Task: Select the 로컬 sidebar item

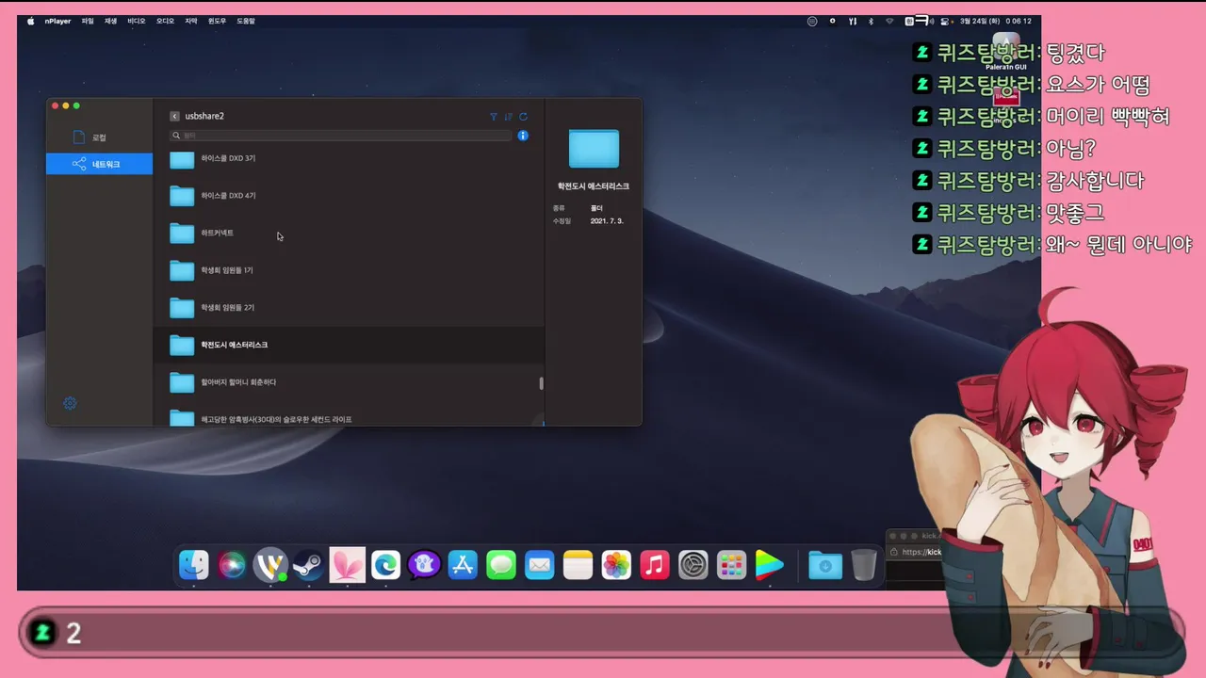Action: (x=99, y=137)
